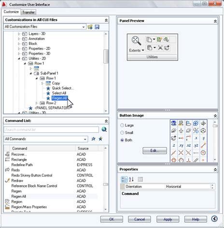Select the Both radio button
Screen dimensions: 224x228
tap(122, 140)
